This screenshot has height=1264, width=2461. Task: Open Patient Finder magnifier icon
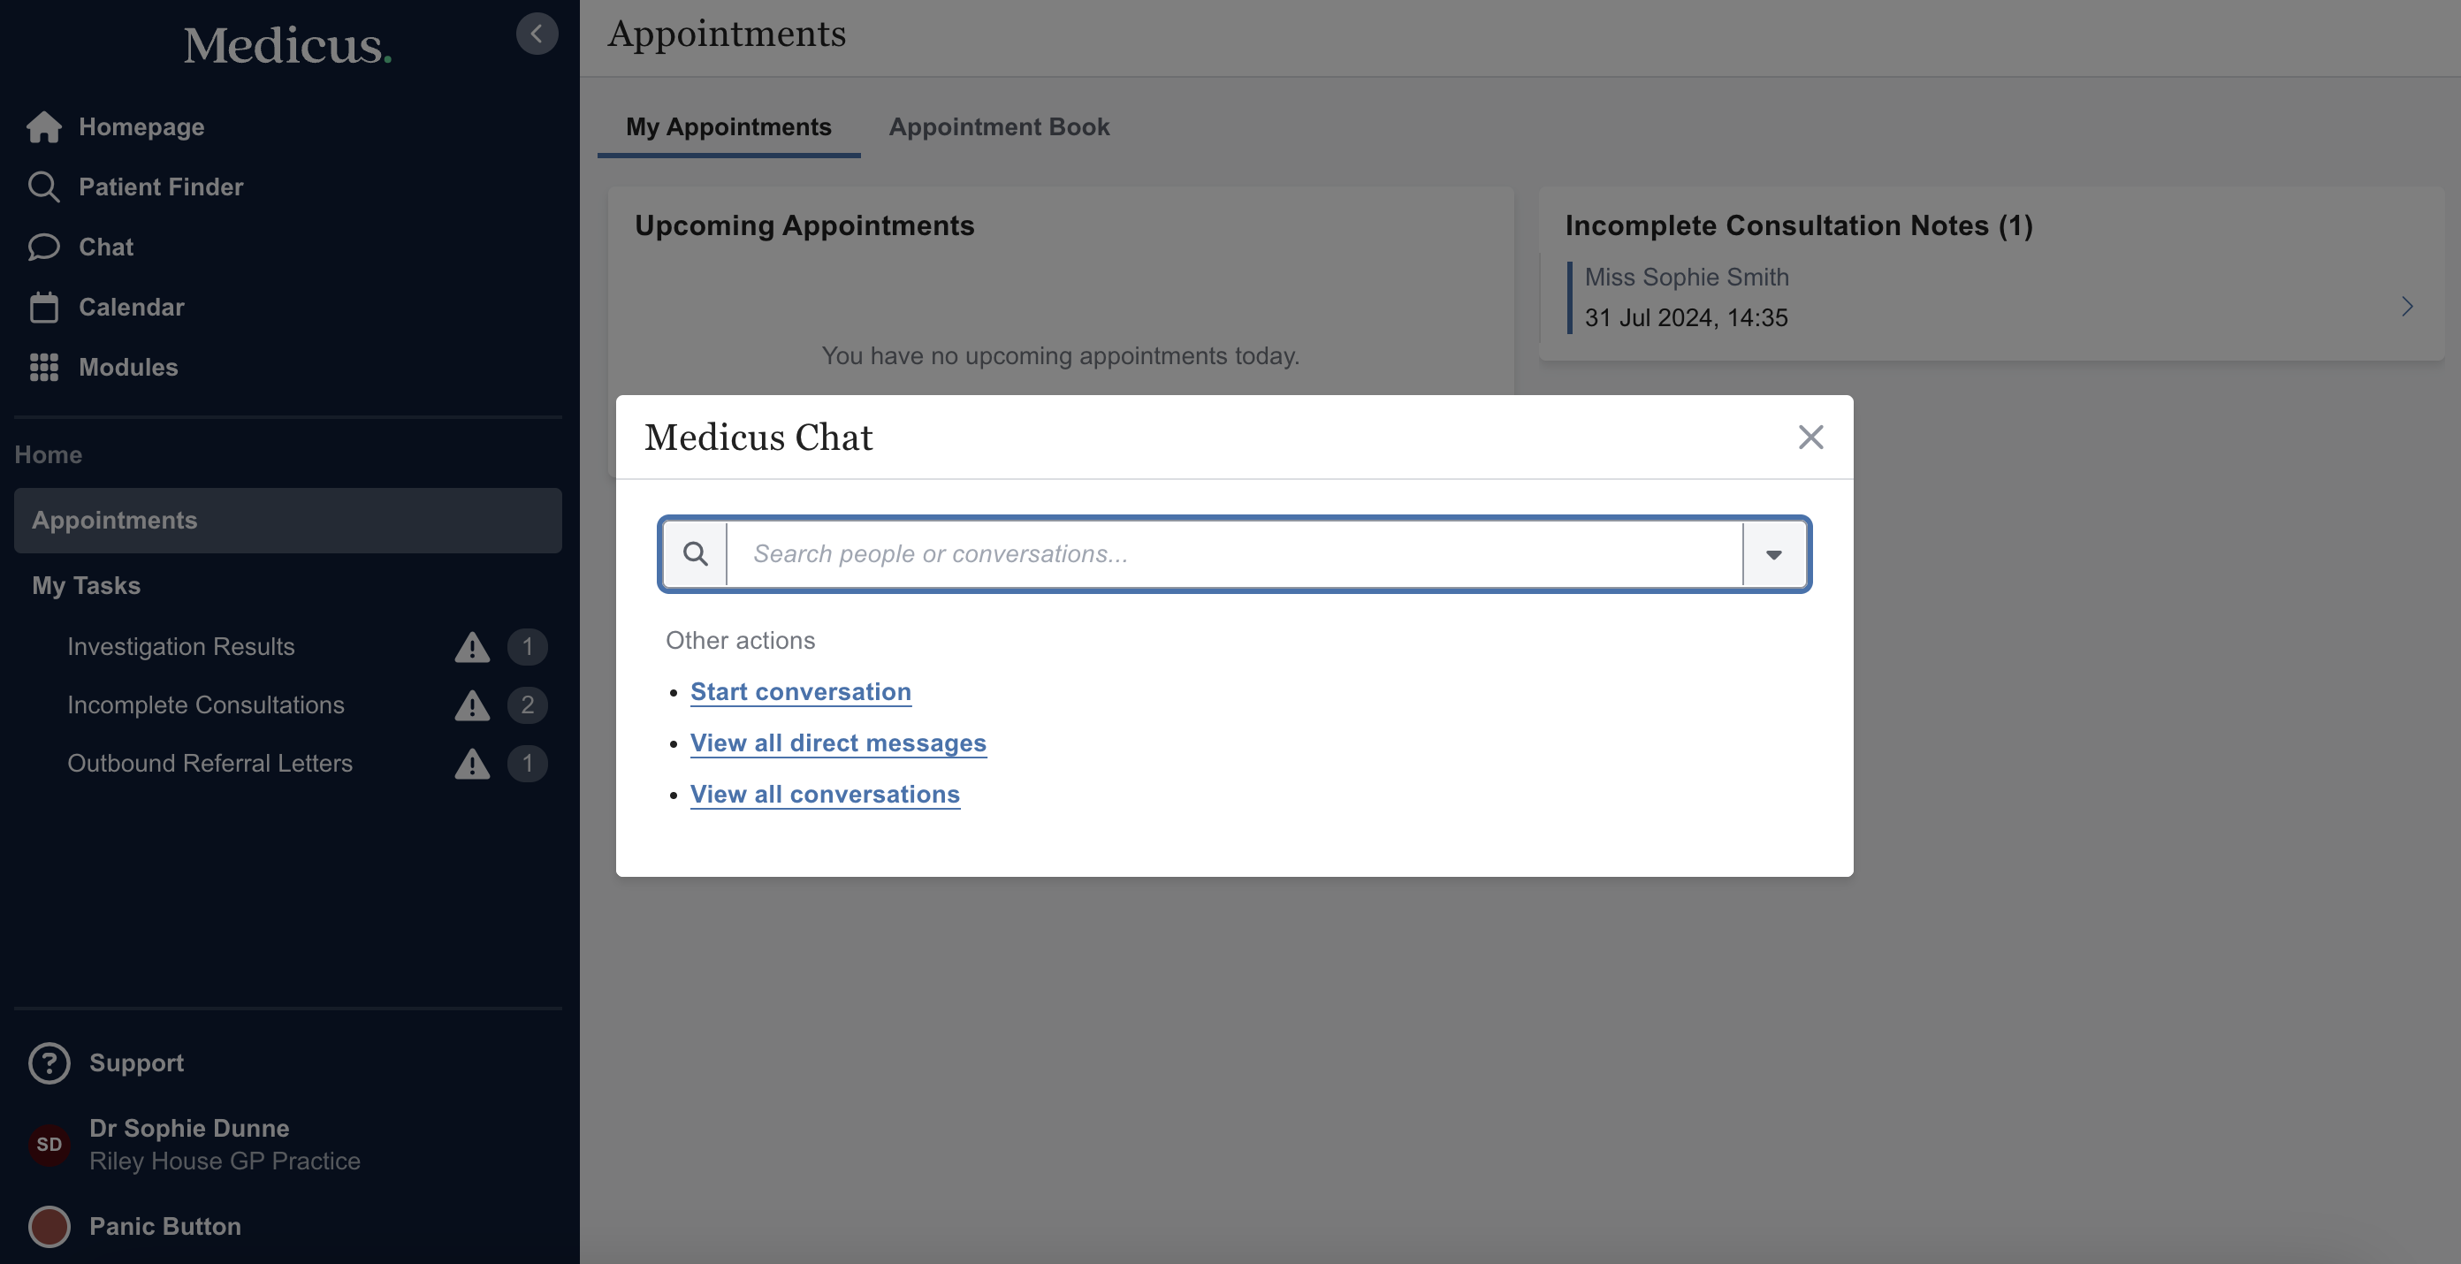tap(44, 187)
